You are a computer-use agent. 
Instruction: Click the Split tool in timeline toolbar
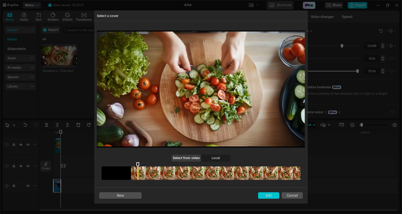(x=46, y=125)
